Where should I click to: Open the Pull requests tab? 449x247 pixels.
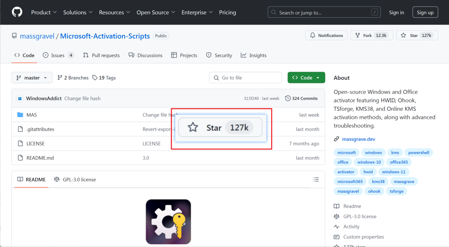click(101, 56)
